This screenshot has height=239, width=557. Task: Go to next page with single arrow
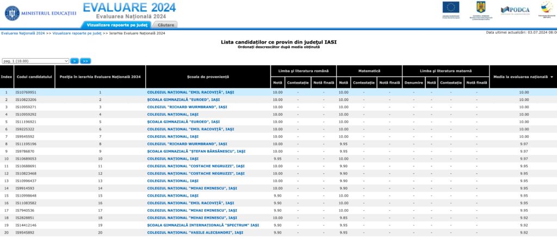tap(75, 61)
